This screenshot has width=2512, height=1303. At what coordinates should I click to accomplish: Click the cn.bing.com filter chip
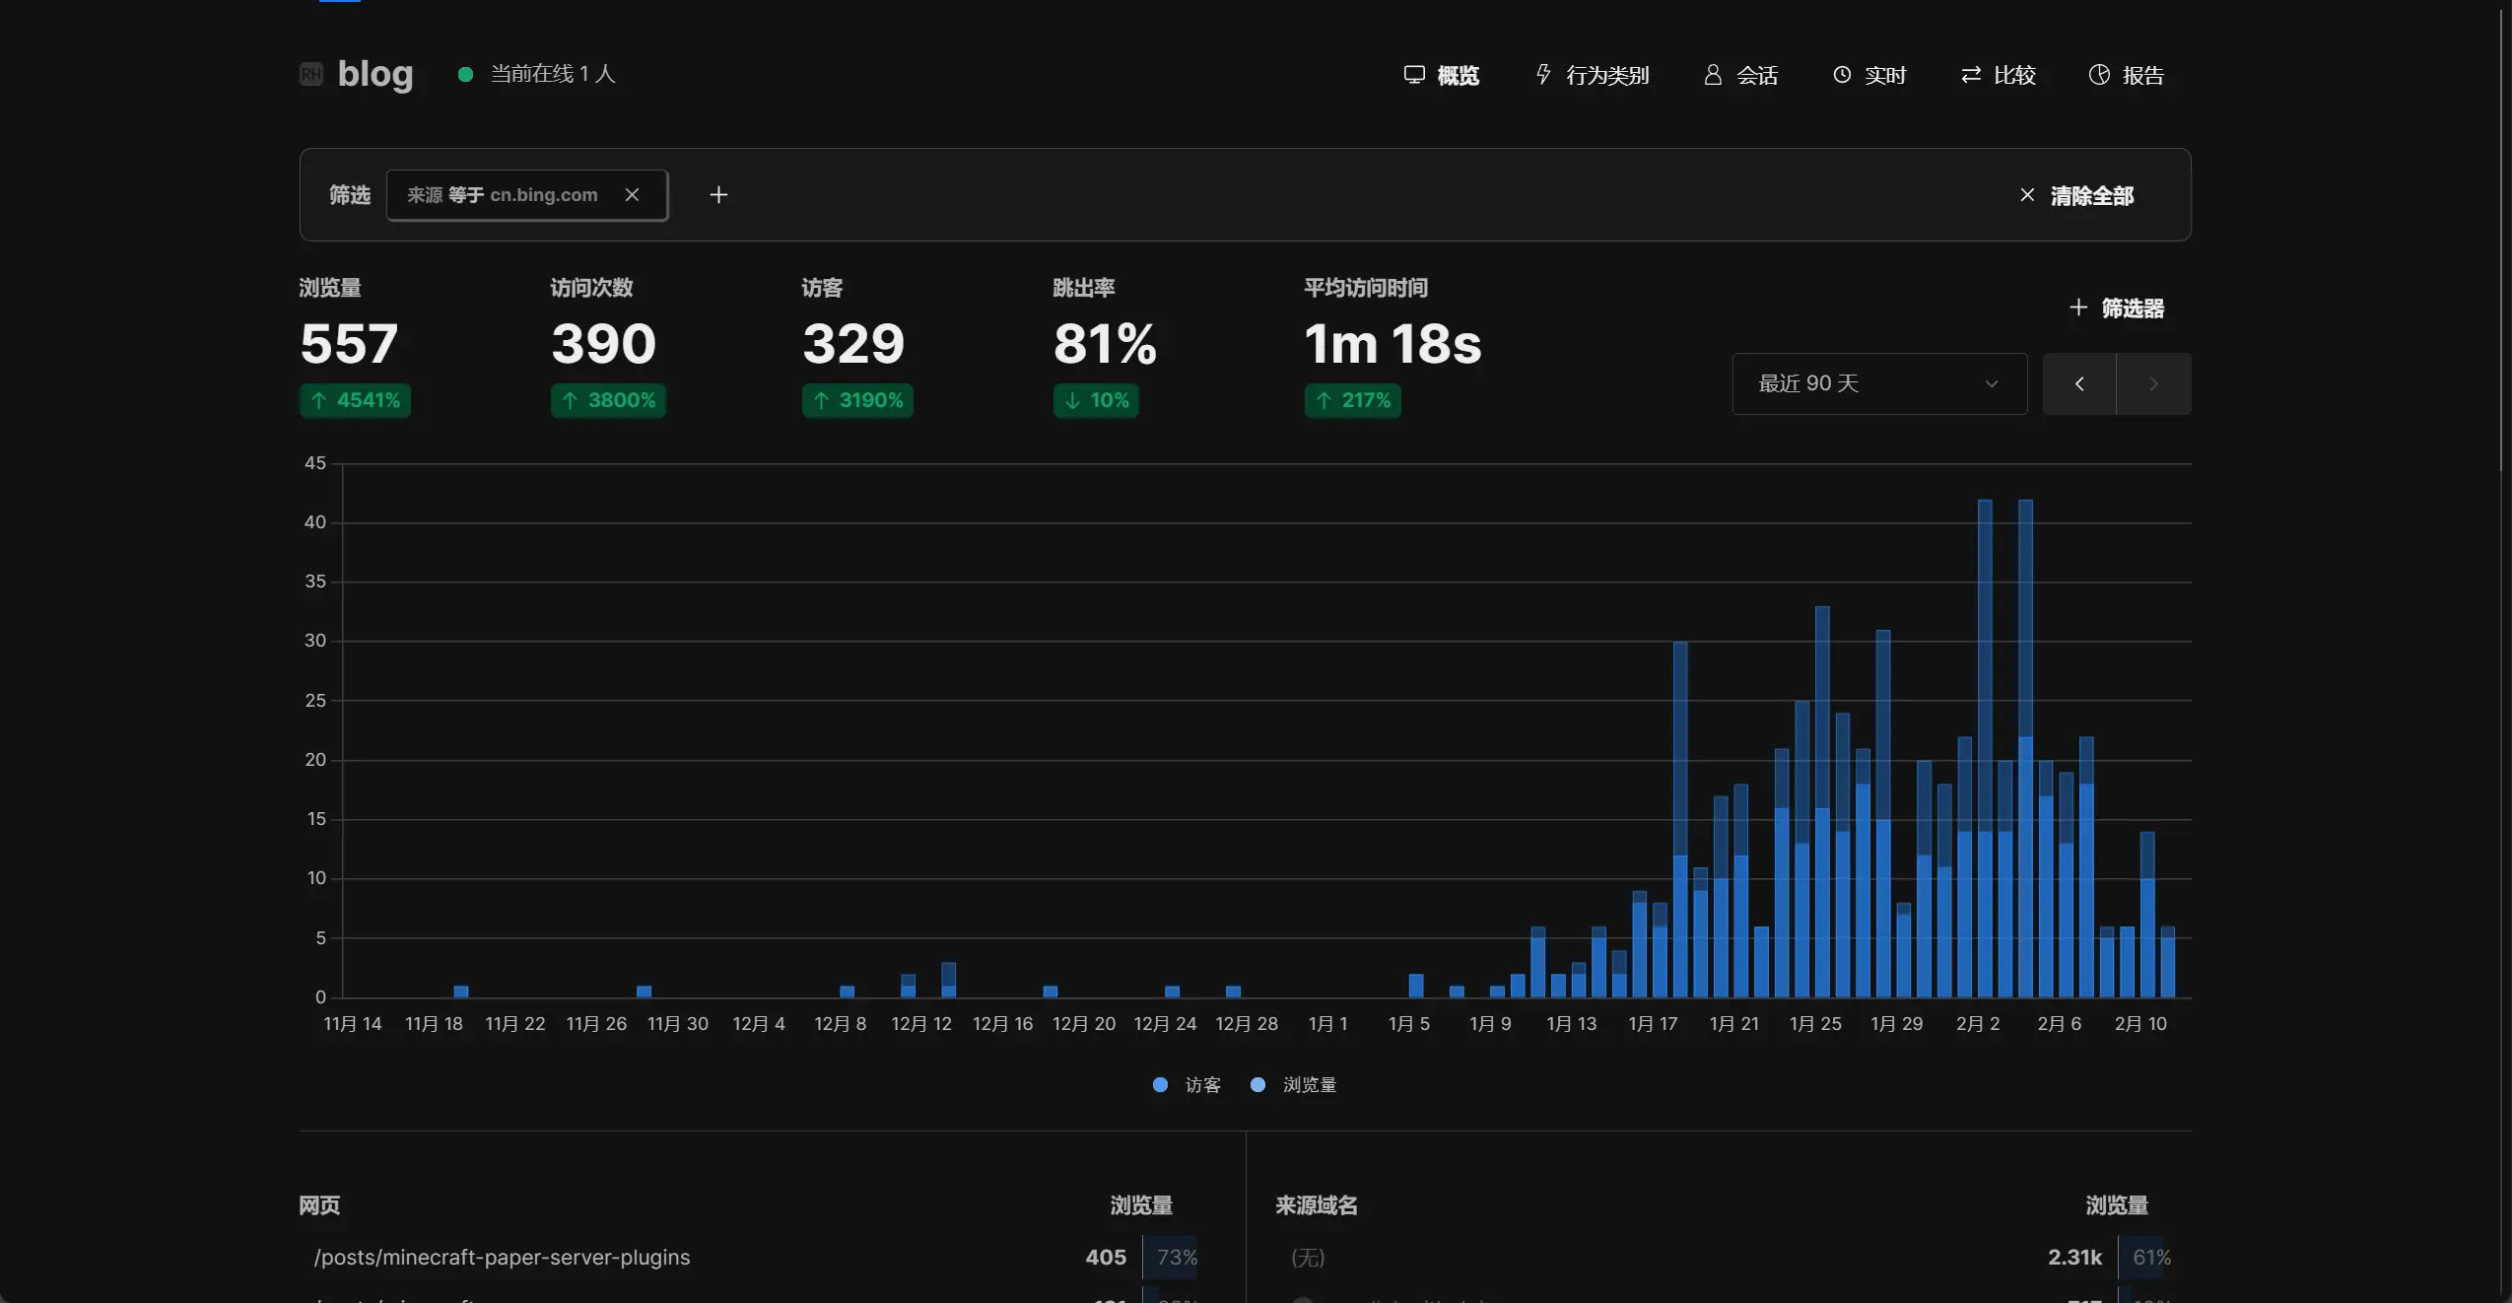coord(527,195)
